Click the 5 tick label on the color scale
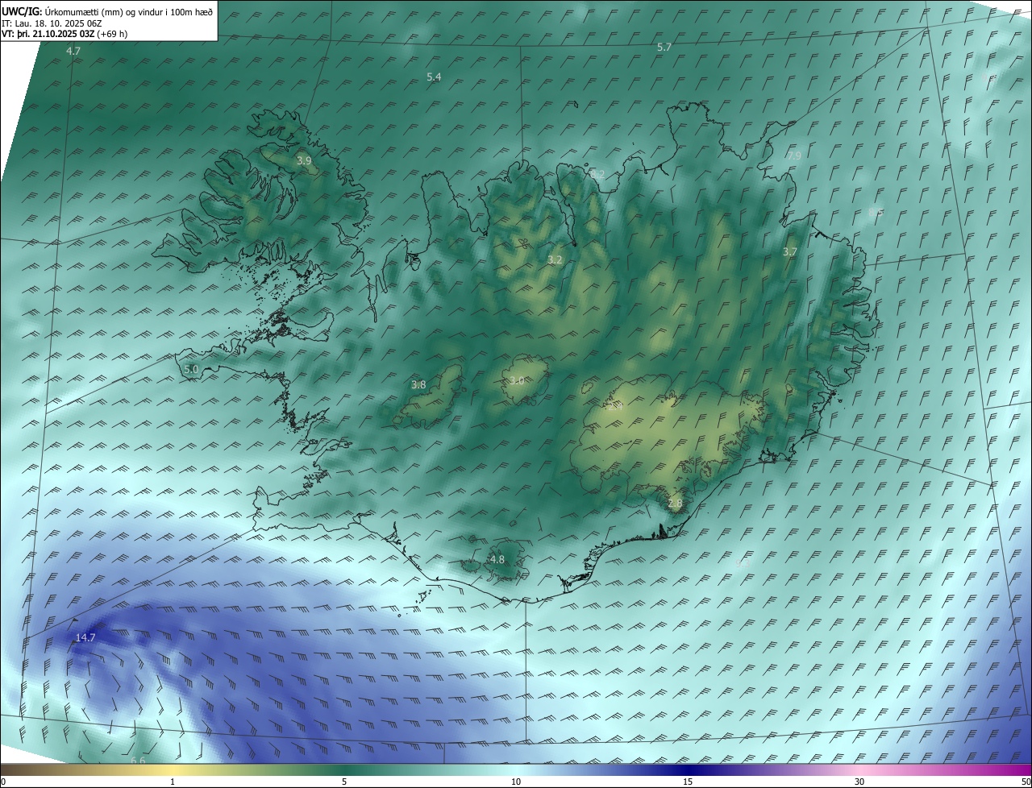Image resolution: width=1032 pixels, height=788 pixels. (x=344, y=782)
